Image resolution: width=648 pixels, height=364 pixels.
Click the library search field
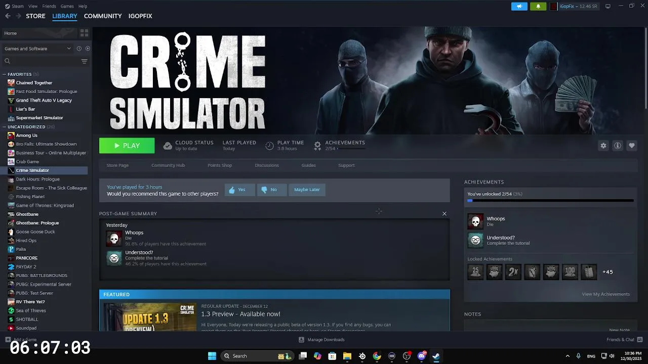point(42,61)
